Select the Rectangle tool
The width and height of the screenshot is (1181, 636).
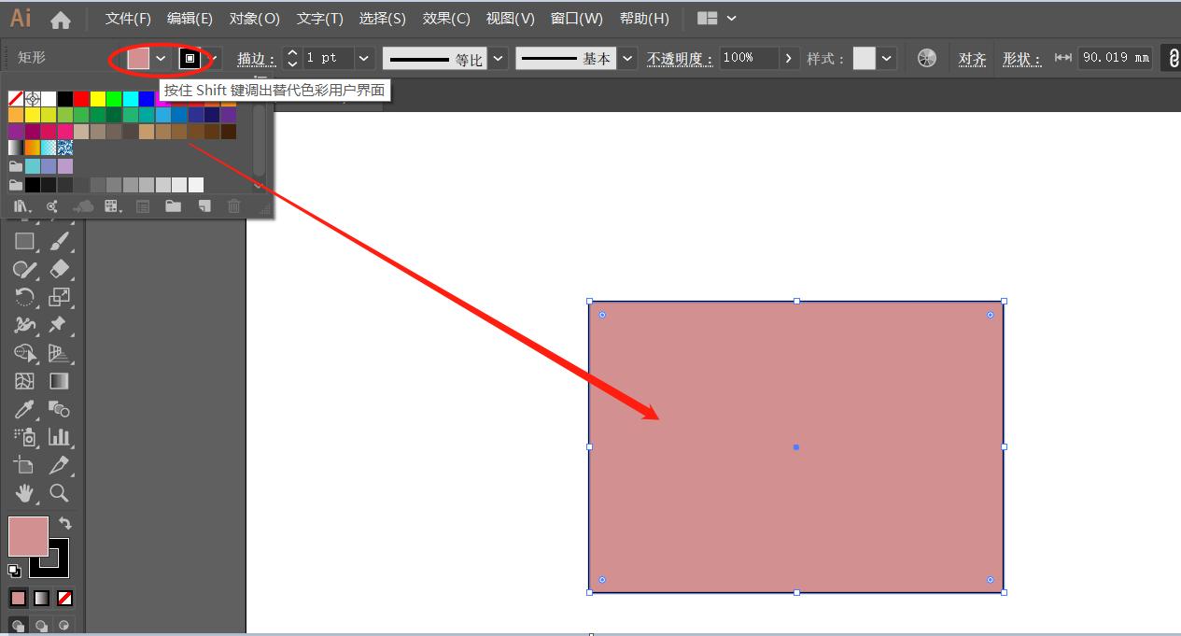pos(24,241)
